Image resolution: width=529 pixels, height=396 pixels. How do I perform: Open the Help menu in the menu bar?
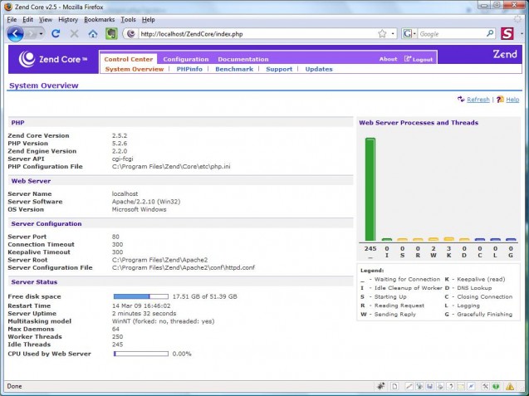[x=148, y=20]
